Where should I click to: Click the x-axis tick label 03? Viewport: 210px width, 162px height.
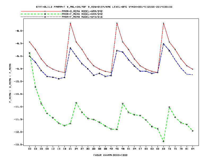[35, 149]
